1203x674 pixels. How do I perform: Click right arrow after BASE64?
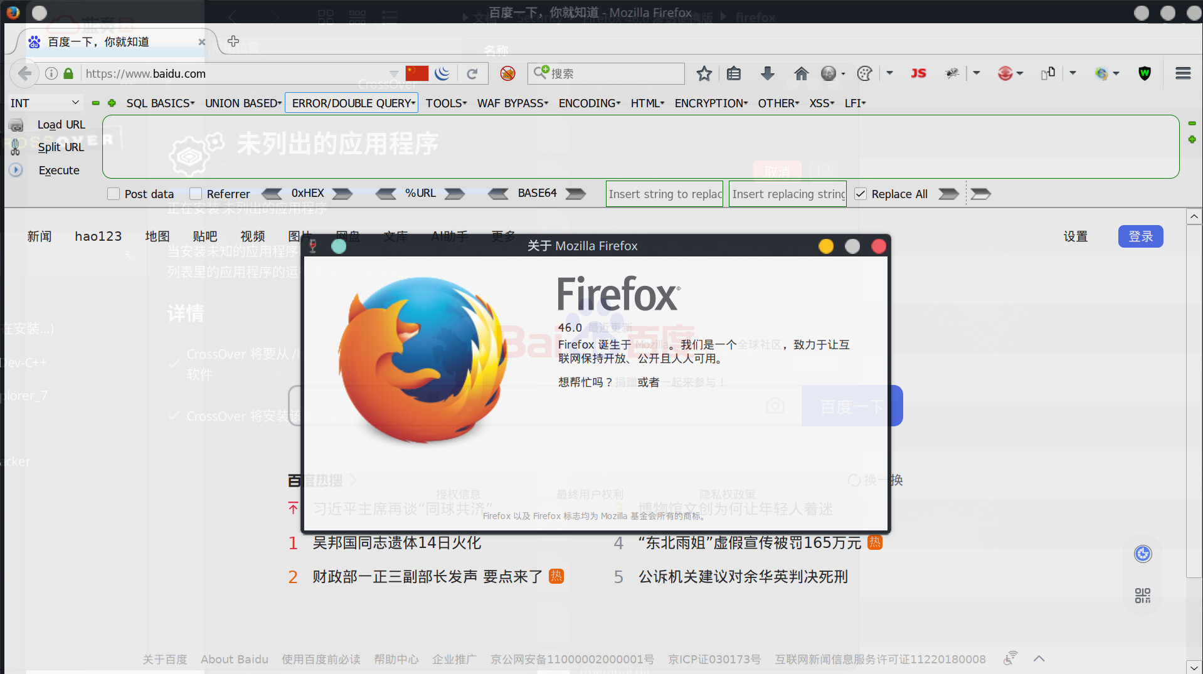click(576, 194)
